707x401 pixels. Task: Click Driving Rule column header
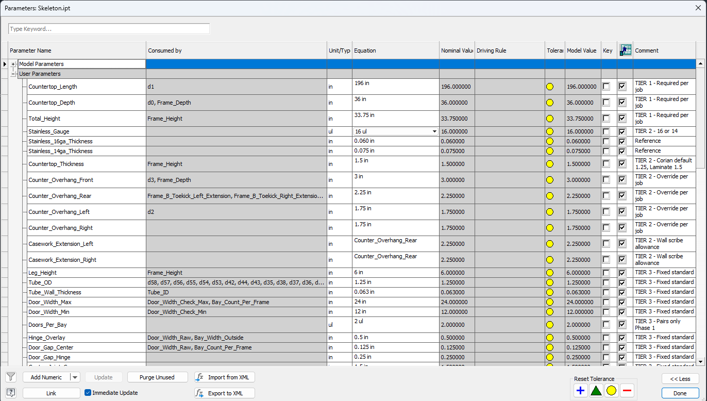(x=510, y=51)
